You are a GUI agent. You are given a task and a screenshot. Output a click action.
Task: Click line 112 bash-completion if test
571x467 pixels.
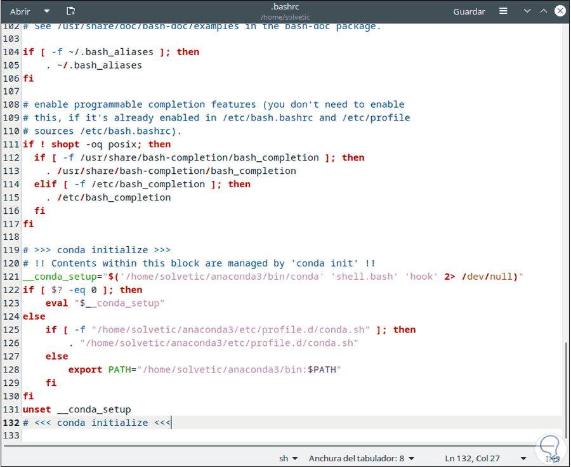(x=199, y=158)
